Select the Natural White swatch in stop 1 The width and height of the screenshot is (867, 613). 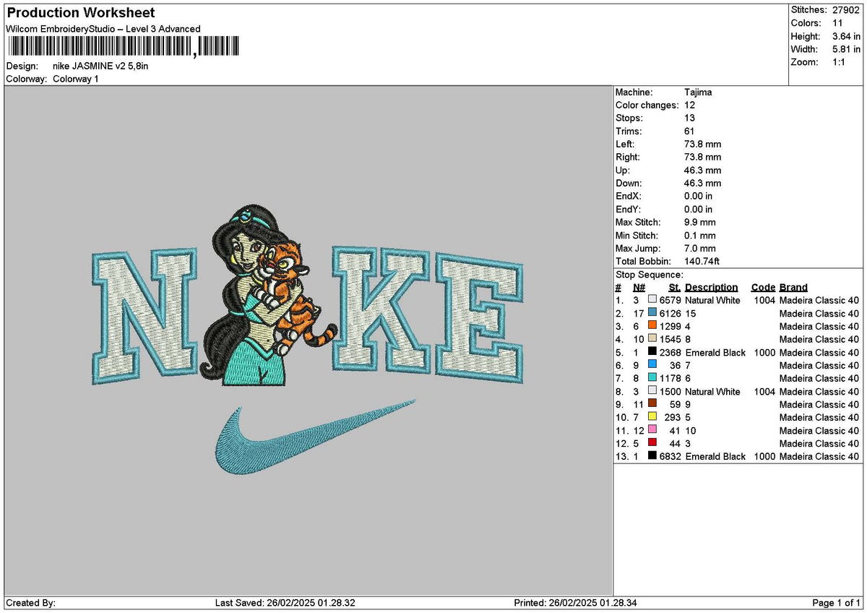point(652,300)
